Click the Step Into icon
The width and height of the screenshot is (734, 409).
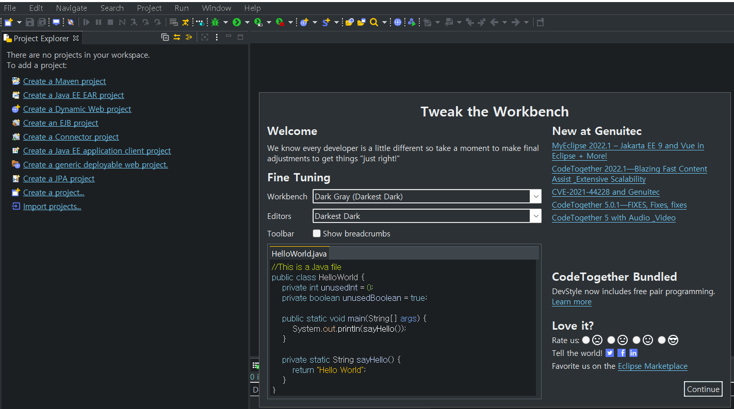coord(133,22)
